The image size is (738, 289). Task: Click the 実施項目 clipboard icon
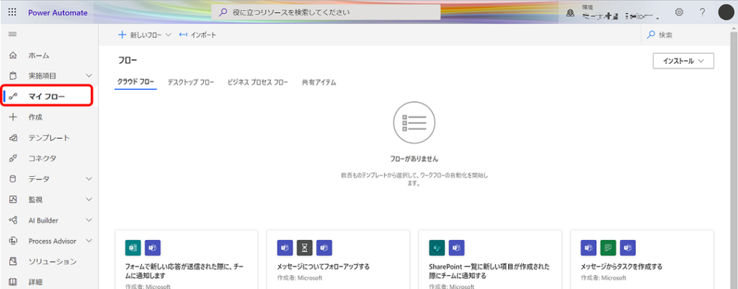[x=13, y=75]
